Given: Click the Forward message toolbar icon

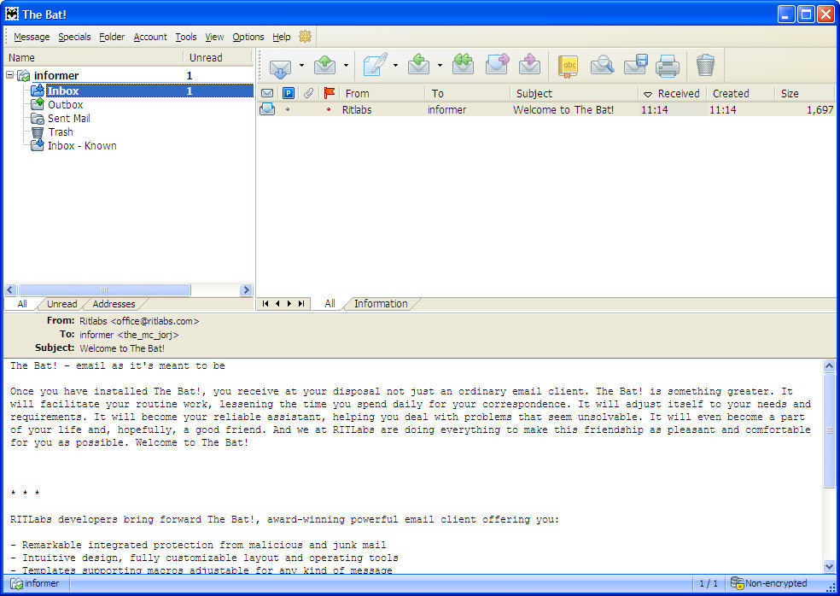Looking at the screenshot, I should [x=497, y=65].
